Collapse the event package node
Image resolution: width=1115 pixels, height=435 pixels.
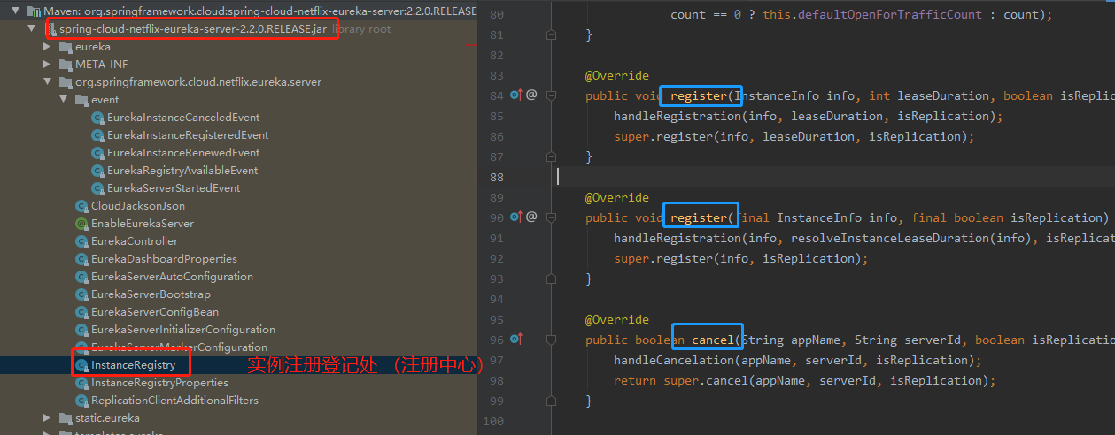pyautogui.click(x=64, y=100)
